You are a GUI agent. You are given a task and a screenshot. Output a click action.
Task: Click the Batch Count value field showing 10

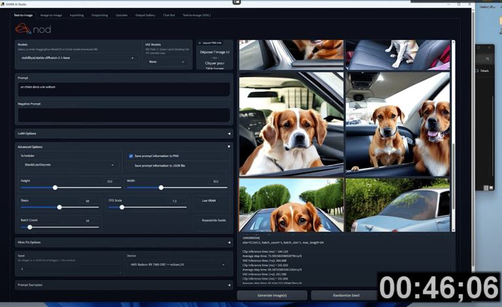pyautogui.click(x=88, y=221)
